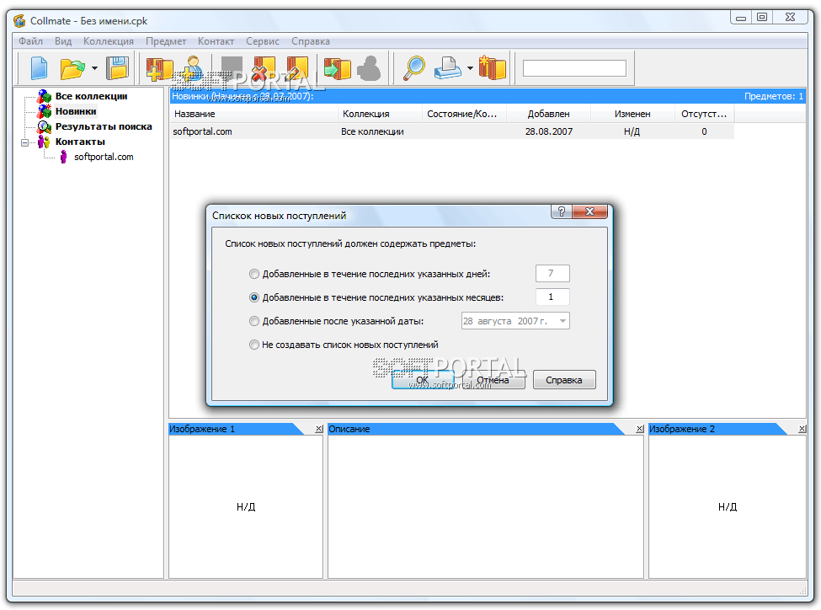Close the Описание panel
This screenshot has height=610, width=821.
pos(640,429)
